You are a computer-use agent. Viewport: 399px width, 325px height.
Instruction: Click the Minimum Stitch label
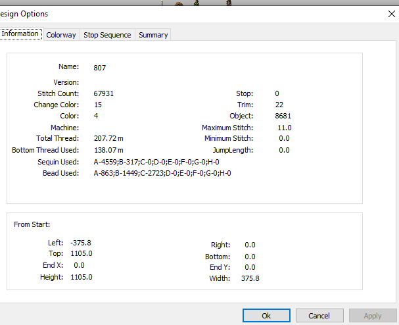[229, 138]
